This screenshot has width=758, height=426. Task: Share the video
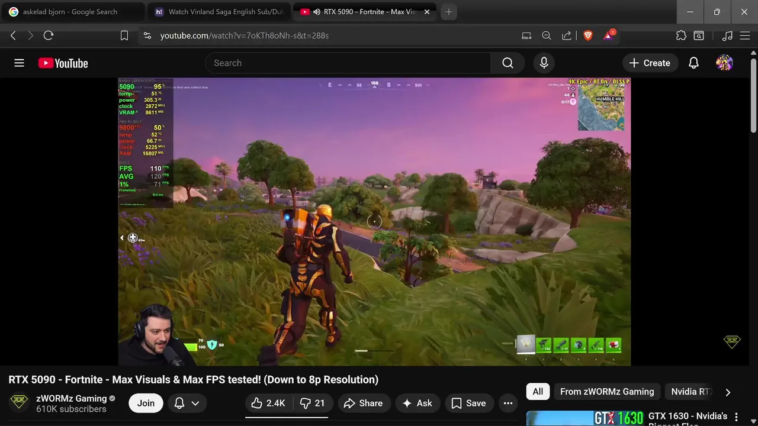coord(363,403)
